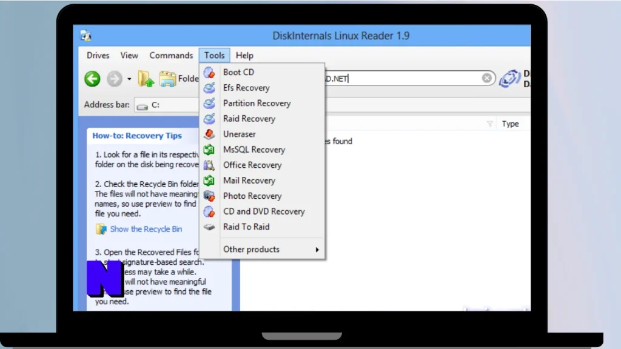Select Partition Recovery menu entry
This screenshot has width=621, height=349.
[263, 103]
